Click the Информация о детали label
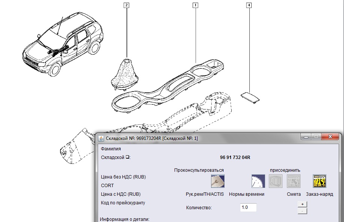This screenshot has width=344, height=222. [125, 219]
